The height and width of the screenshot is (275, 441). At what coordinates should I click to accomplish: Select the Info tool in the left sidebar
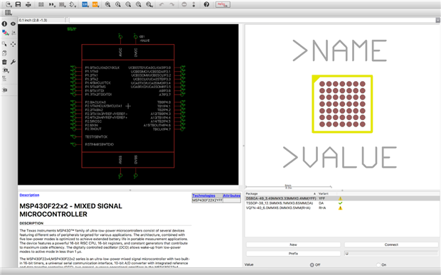tap(4, 24)
